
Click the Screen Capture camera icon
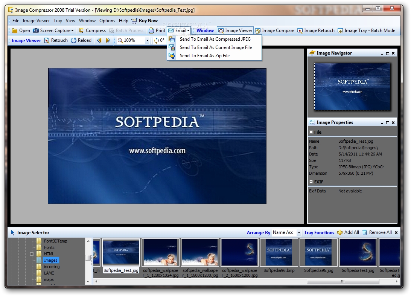click(36, 31)
